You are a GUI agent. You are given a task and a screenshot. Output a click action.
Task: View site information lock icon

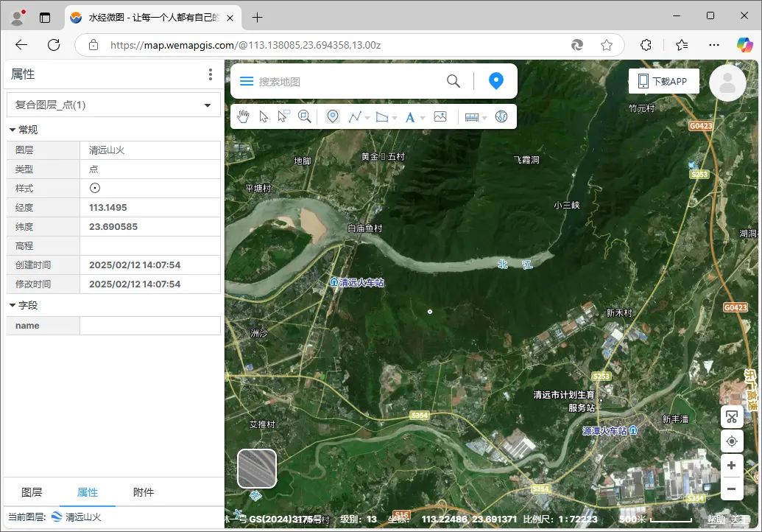[x=94, y=45]
